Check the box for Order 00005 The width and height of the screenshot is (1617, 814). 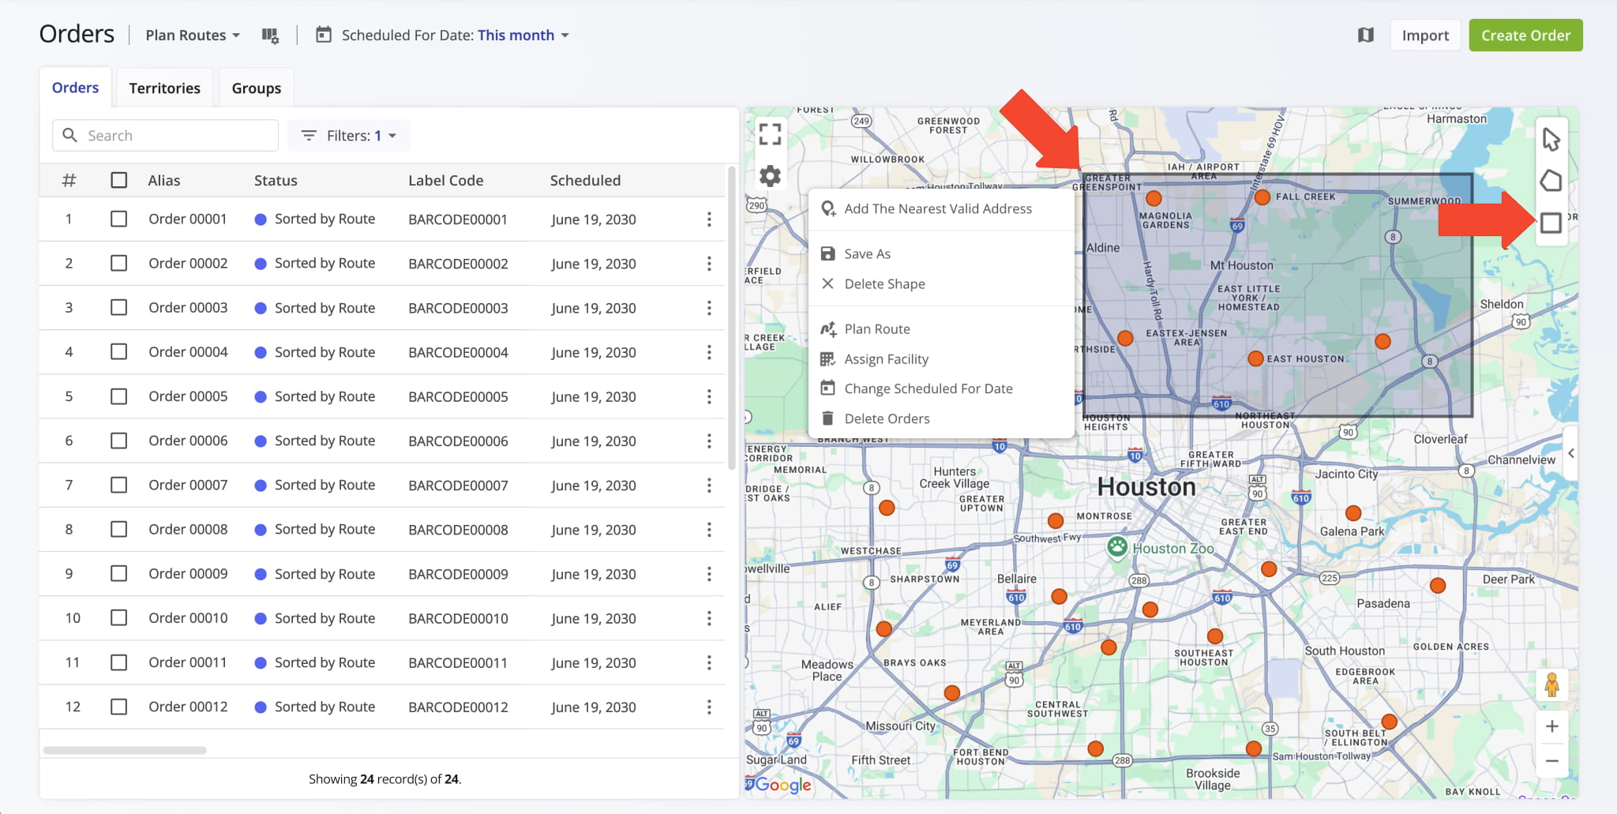[x=119, y=396]
